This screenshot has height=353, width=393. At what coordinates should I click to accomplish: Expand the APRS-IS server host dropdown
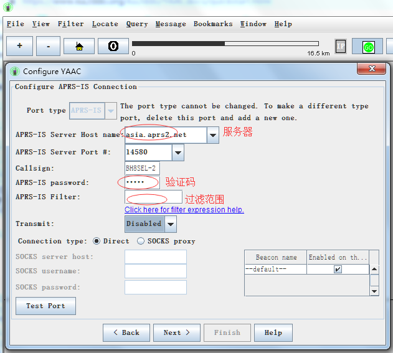213,135
